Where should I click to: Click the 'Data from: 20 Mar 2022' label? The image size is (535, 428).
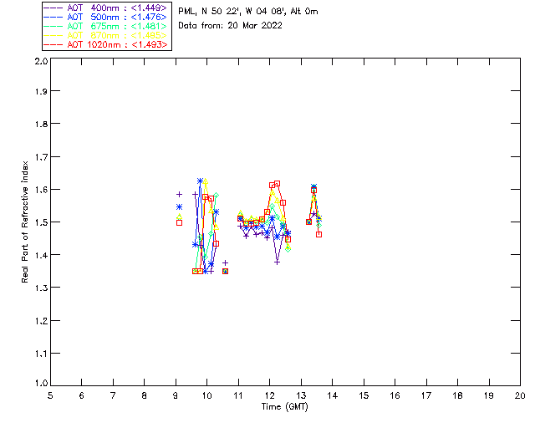[230, 25]
